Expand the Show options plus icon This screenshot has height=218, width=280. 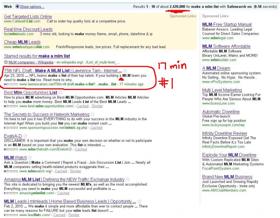point(17,7)
